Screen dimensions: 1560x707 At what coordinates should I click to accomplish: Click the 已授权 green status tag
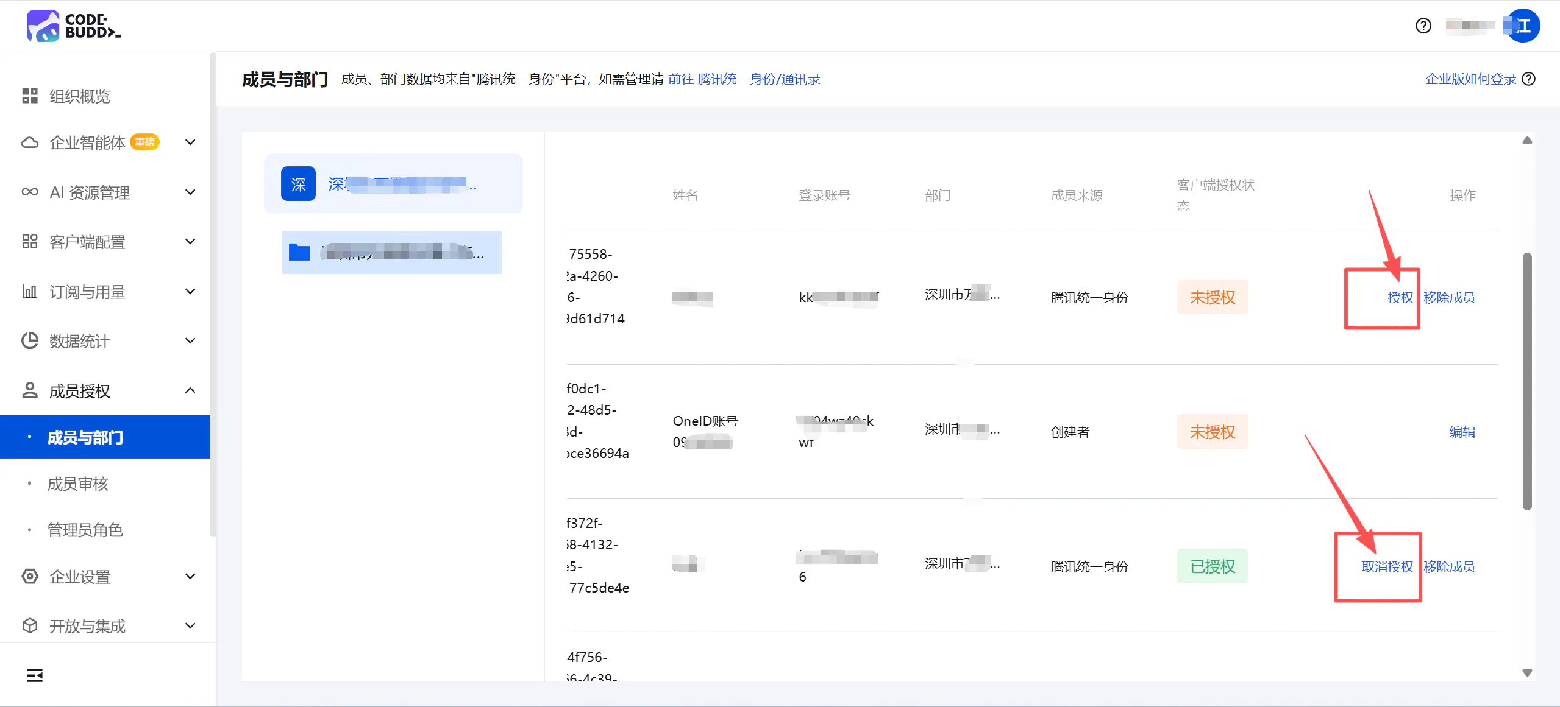click(1213, 566)
